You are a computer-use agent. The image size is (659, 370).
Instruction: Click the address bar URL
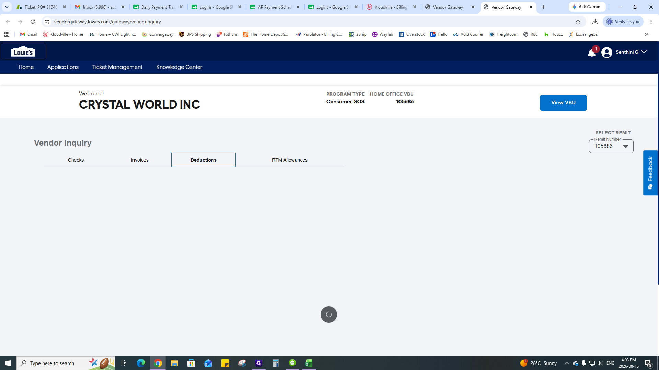point(107,22)
